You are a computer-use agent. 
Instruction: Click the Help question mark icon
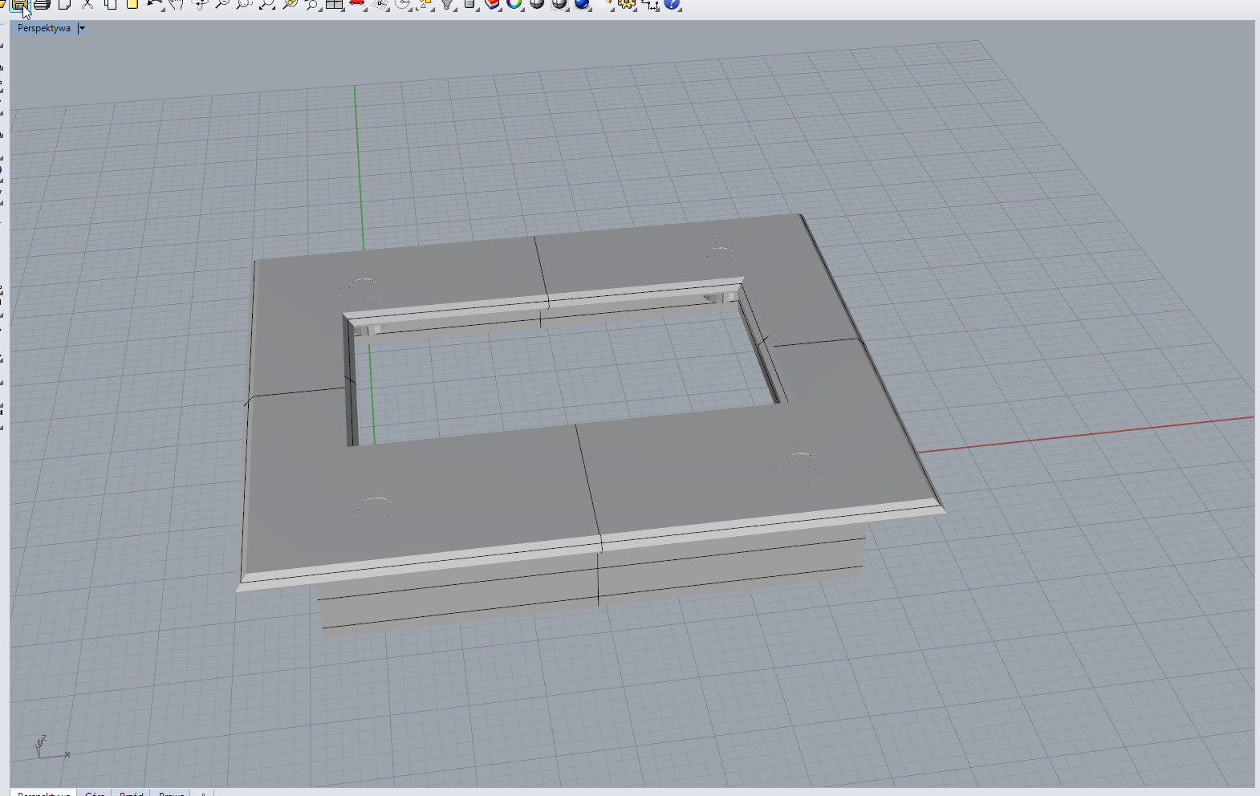(673, 4)
